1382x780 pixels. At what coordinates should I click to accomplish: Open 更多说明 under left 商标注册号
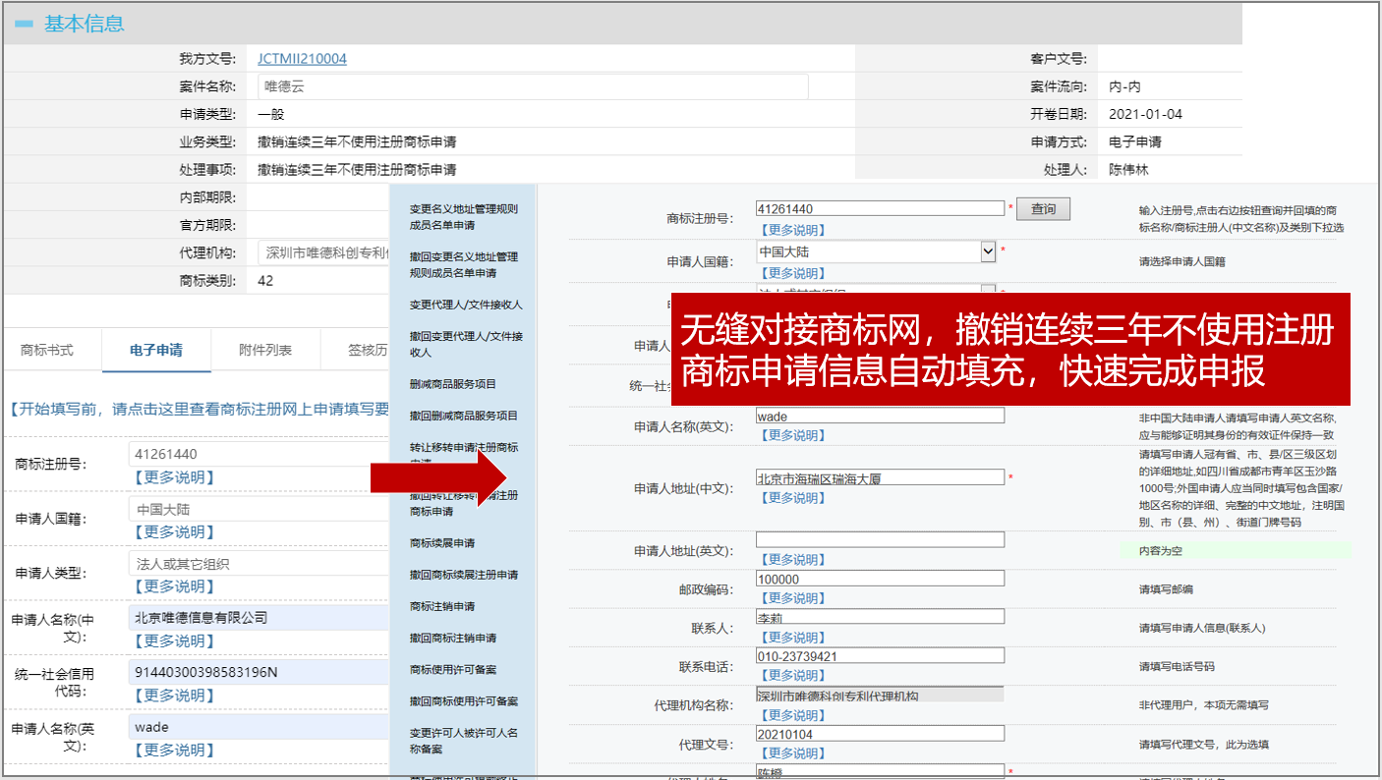click(174, 477)
